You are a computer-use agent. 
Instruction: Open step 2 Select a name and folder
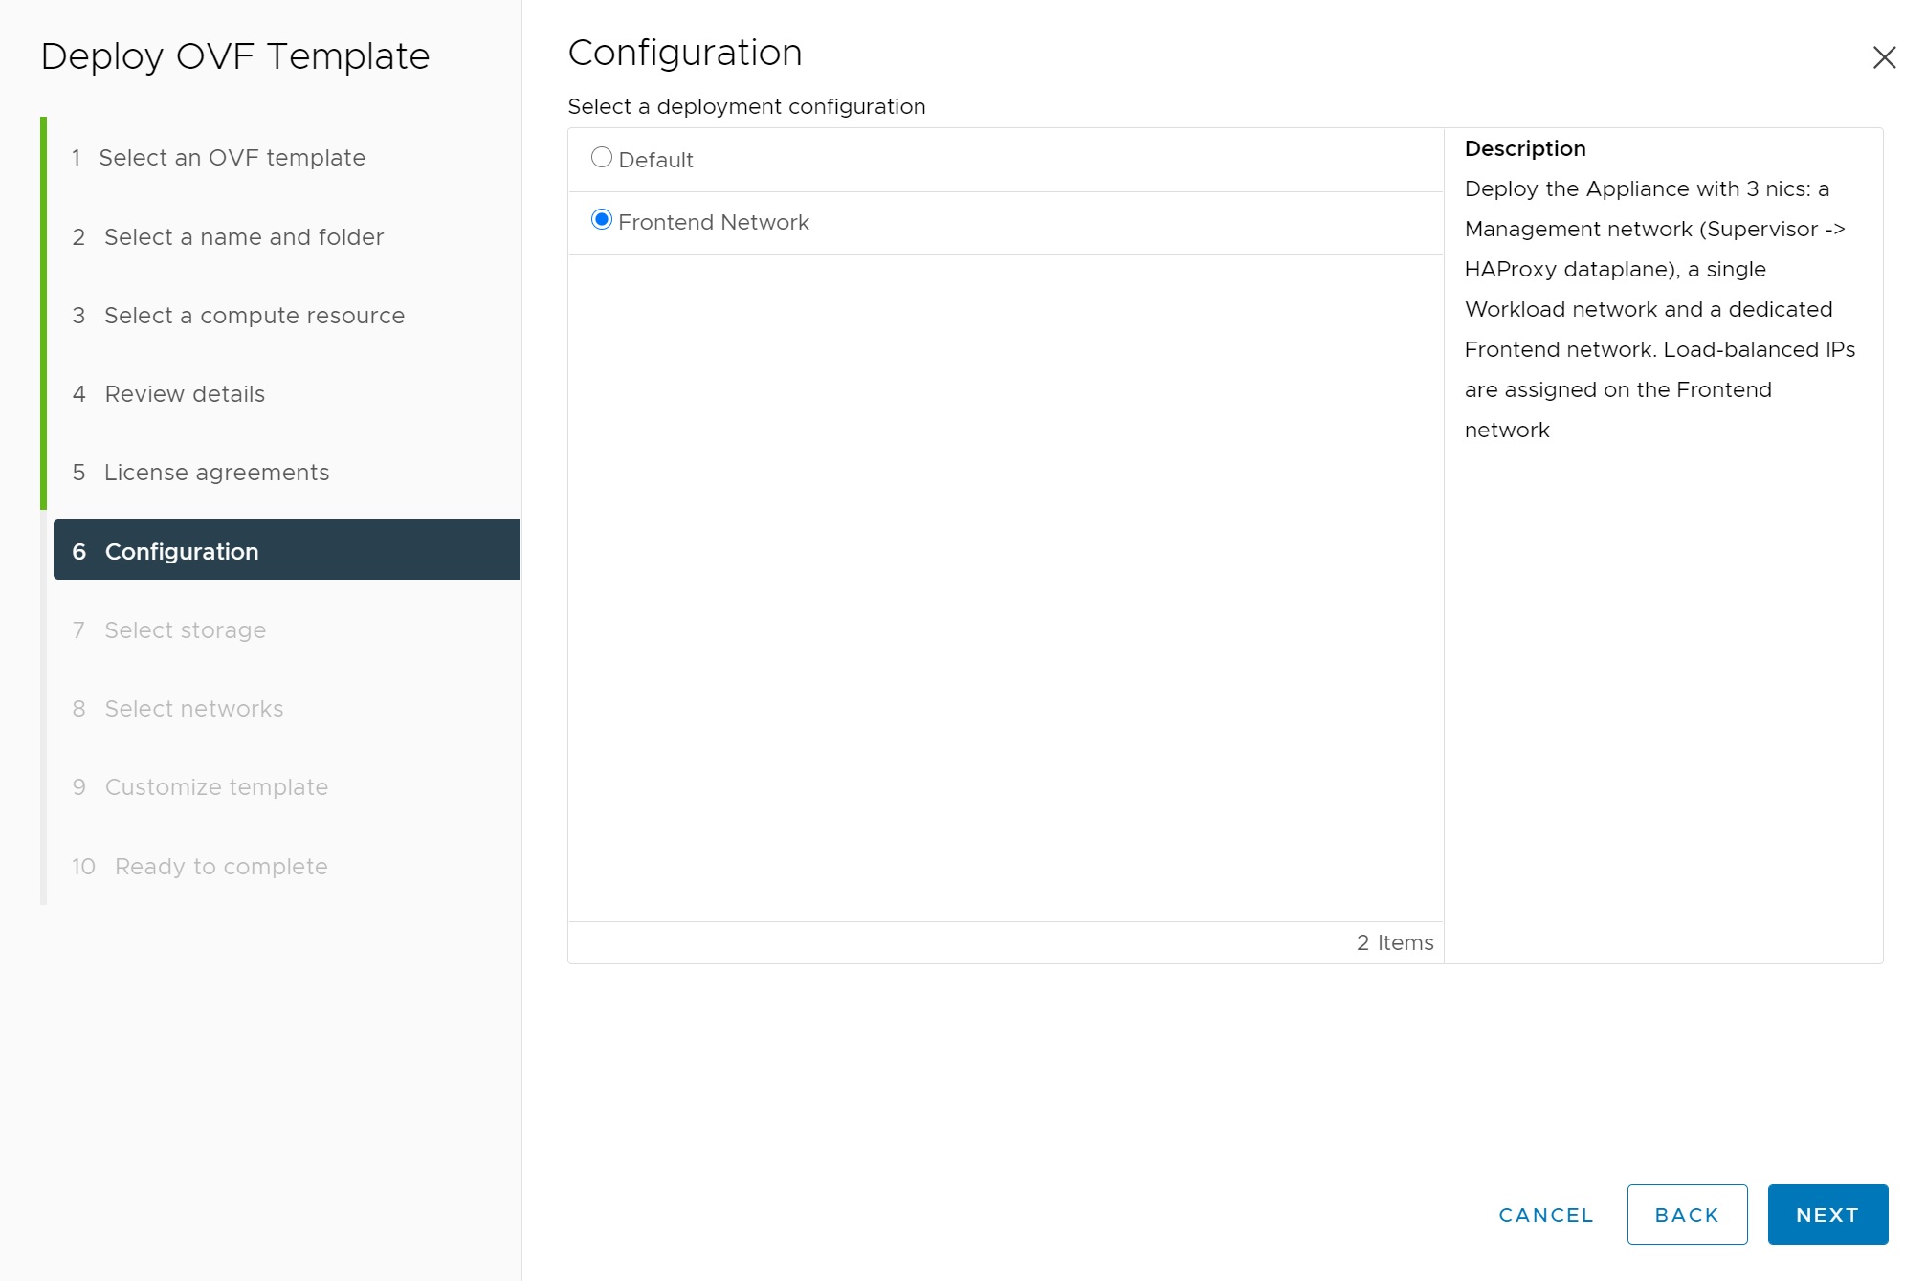(243, 237)
